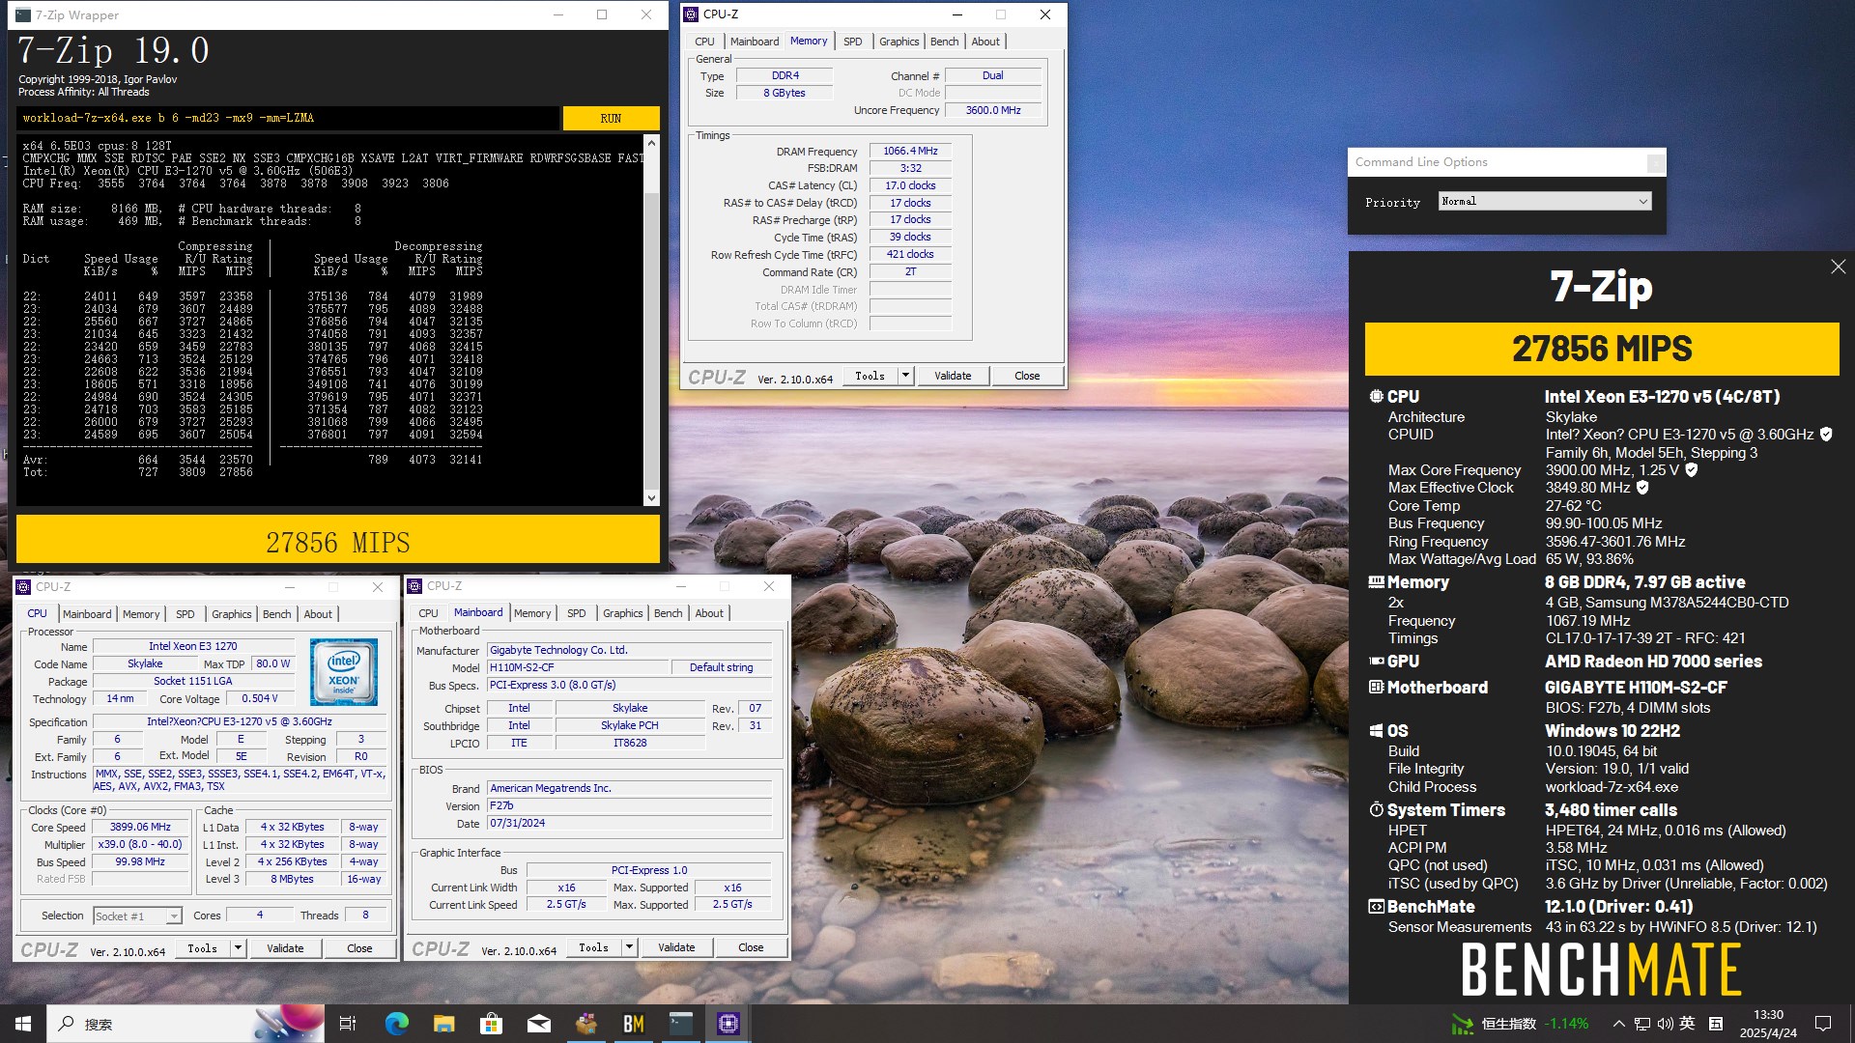Close the BenchMate 7-Zip result panel
Image resolution: width=1855 pixels, height=1043 pixels.
(1838, 267)
